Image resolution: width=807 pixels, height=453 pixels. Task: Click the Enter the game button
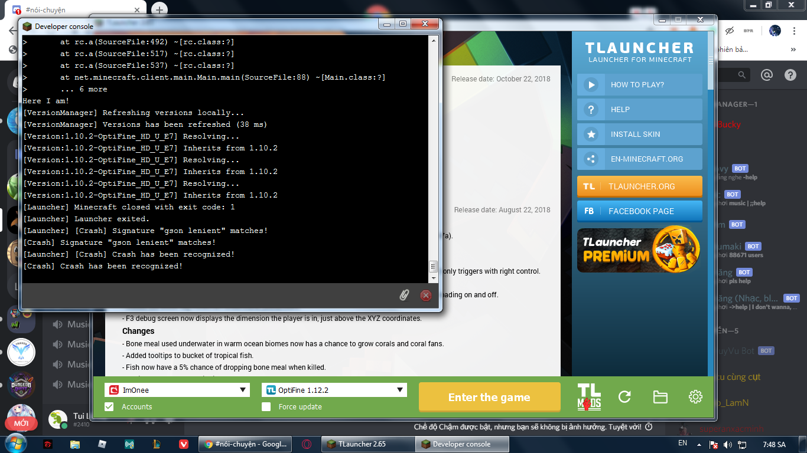point(489,397)
